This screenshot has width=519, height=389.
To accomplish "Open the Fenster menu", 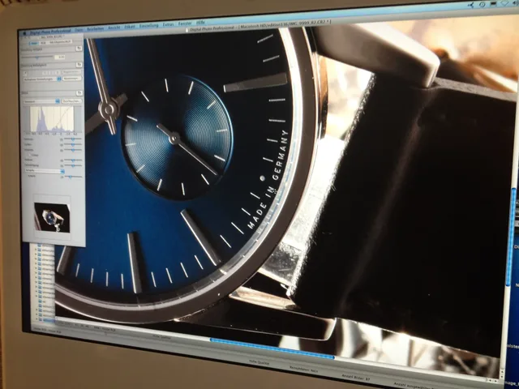I will tap(185, 24).
